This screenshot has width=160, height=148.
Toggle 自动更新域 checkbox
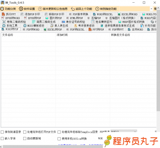pyautogui.click(x=25, y=138)
